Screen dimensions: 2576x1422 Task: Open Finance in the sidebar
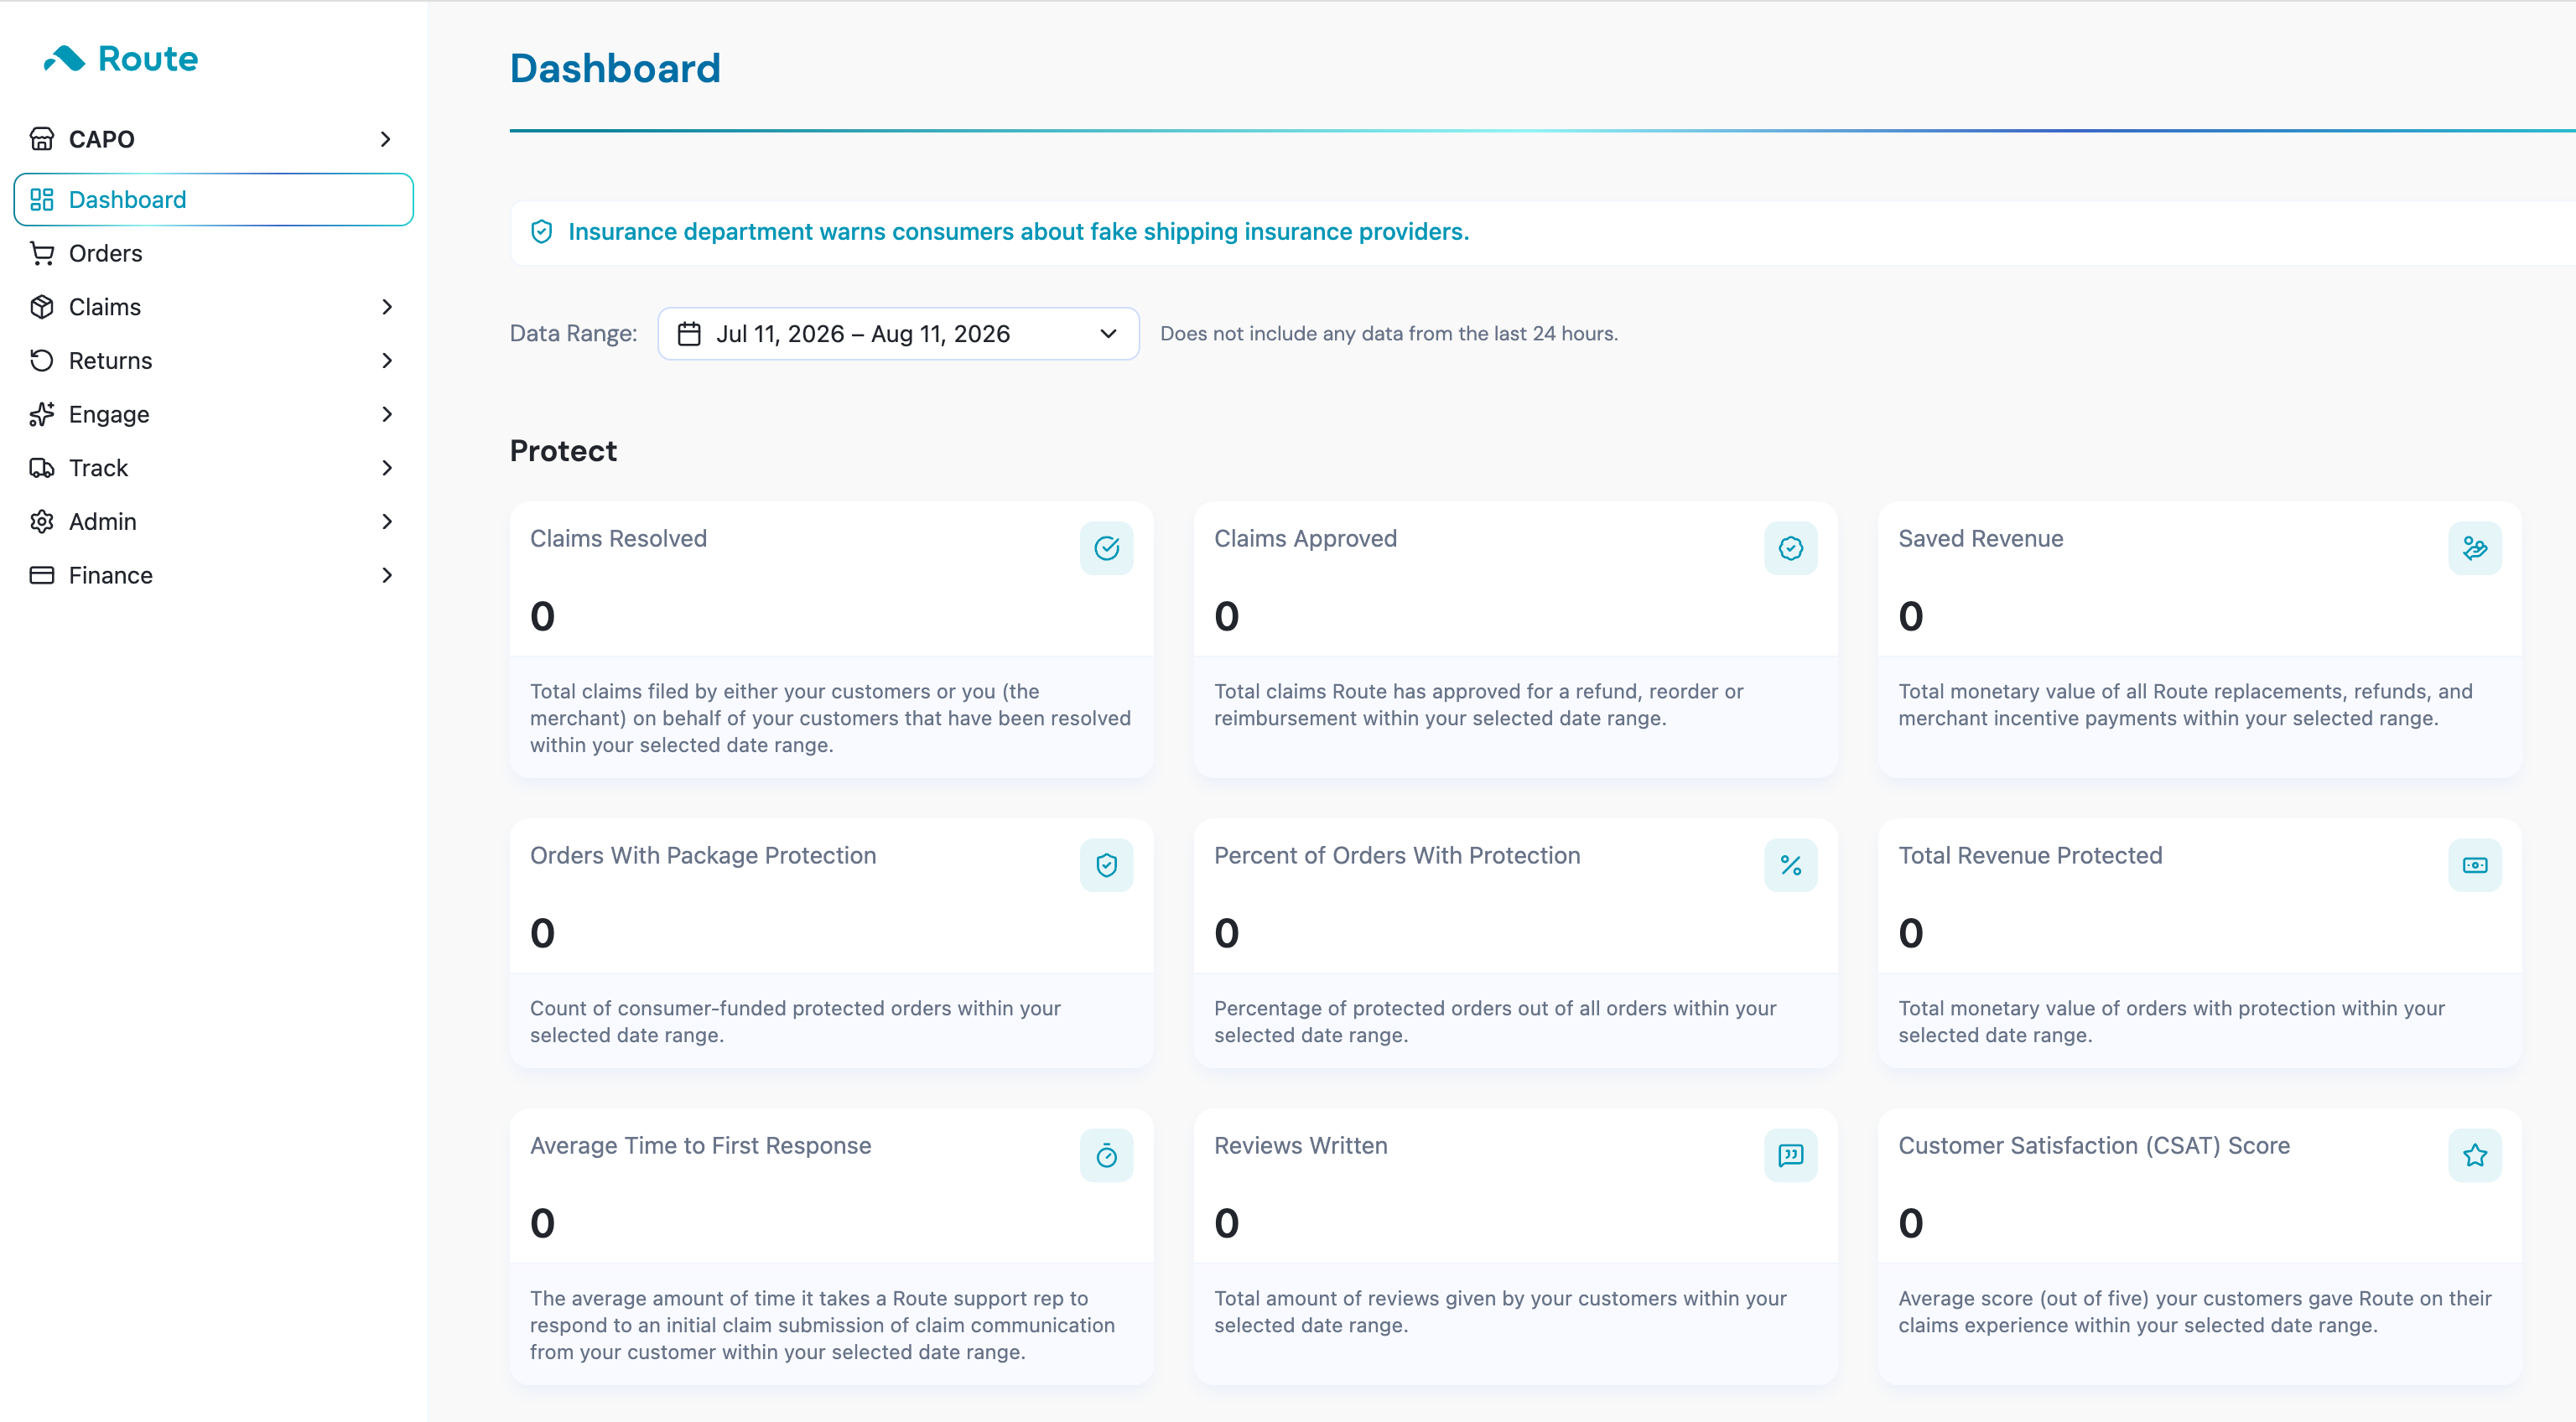[213, 576]
